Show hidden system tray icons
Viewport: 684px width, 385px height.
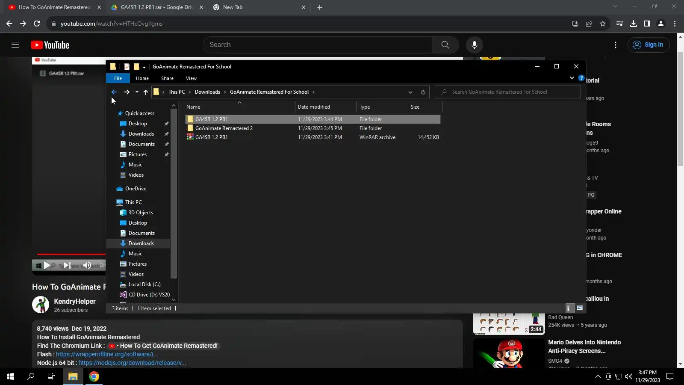coord(598,376)
